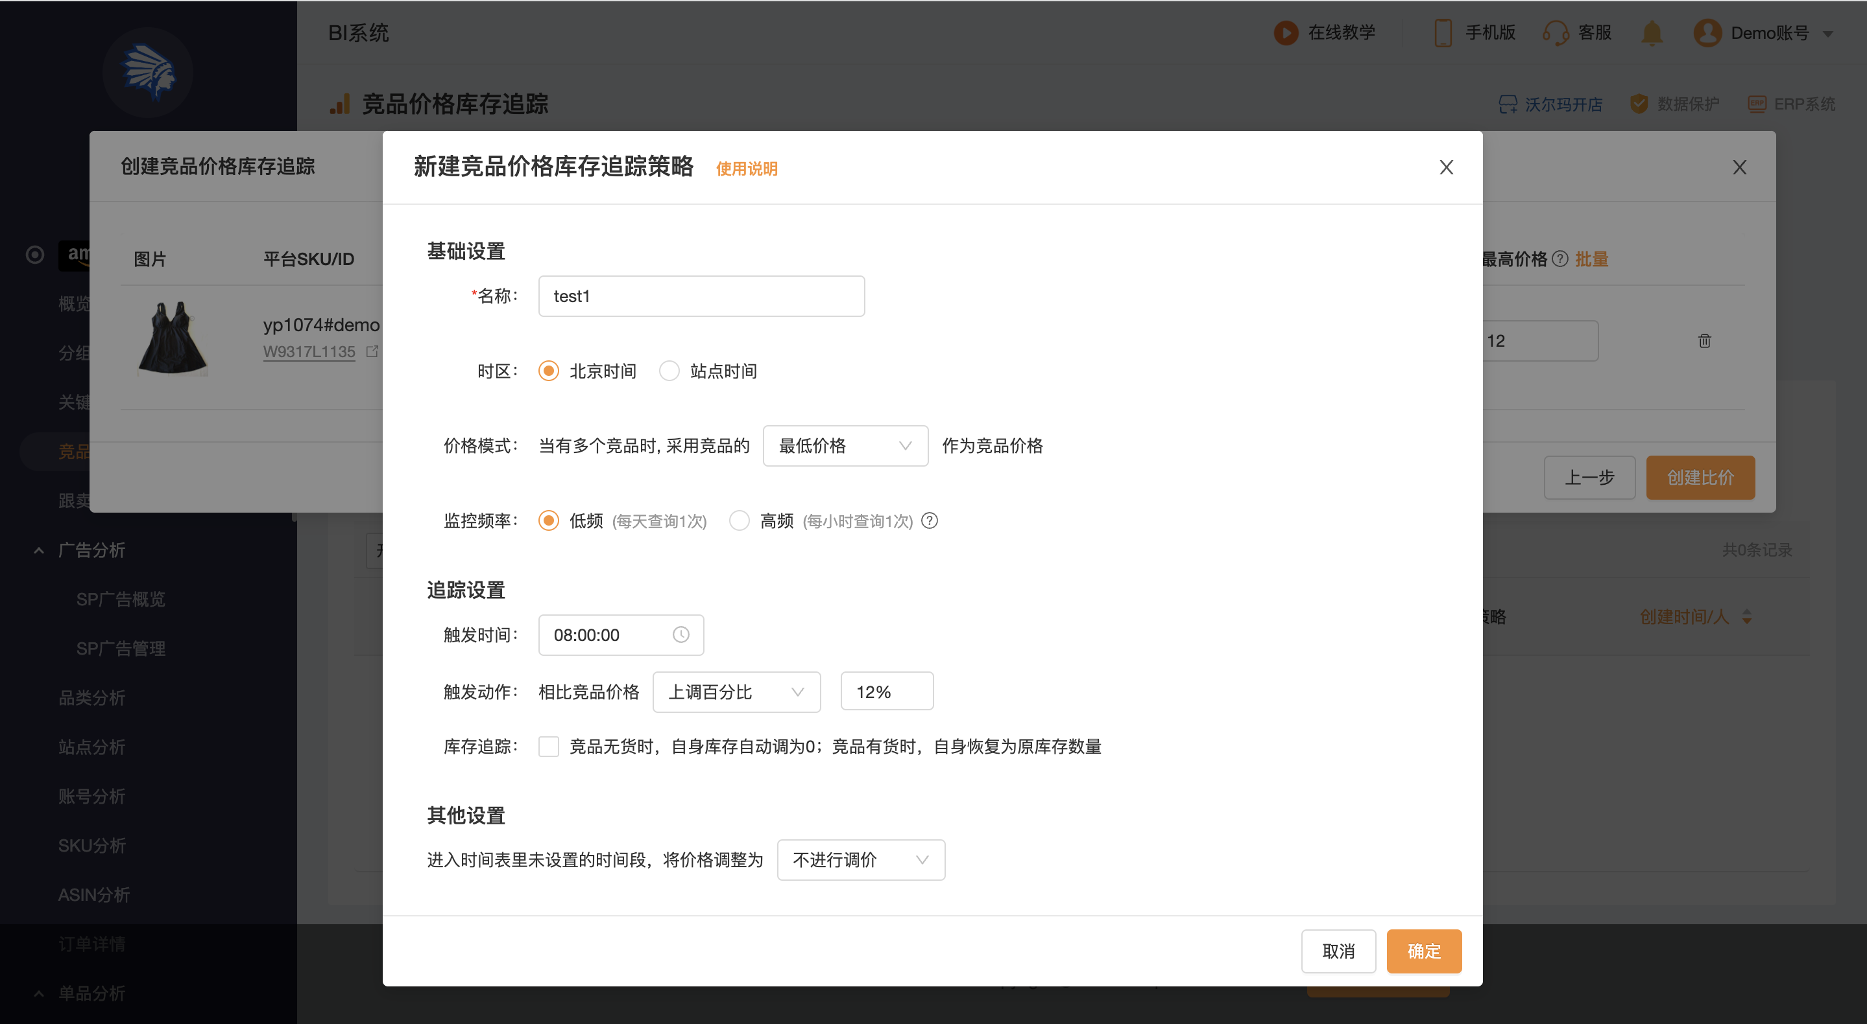Collapse the 广告分析 sidebar menu
Screen dimensions: 1867x1024
(39, 550)
